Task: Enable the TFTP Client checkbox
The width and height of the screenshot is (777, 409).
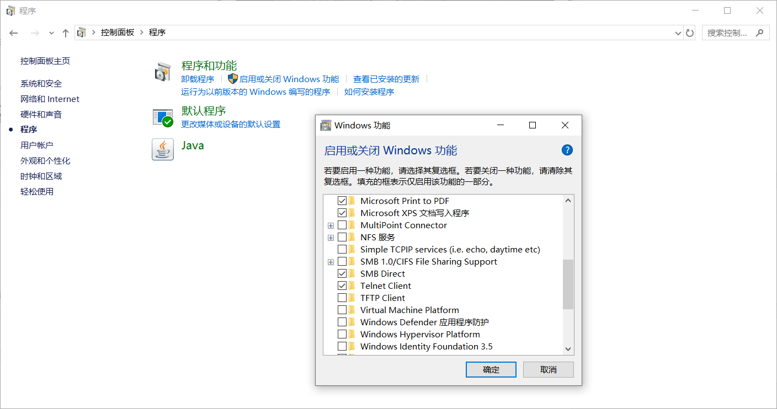Action: (x=342, y=298)
